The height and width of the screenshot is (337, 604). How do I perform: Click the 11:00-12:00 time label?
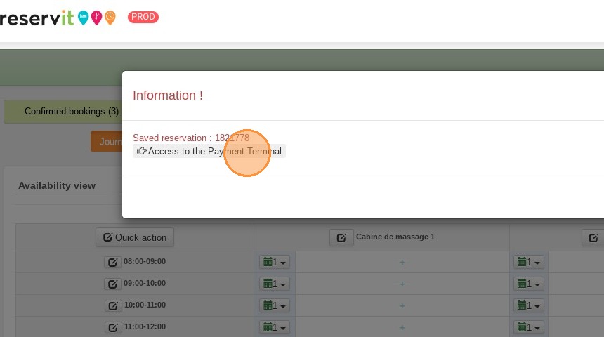[145, 326]
